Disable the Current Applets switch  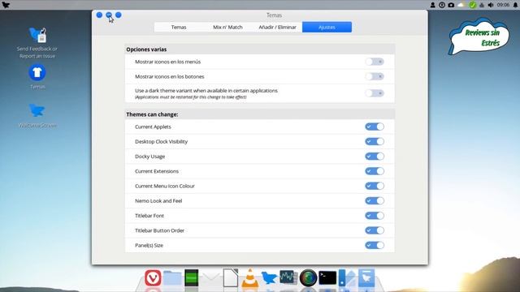pos(375,127)
